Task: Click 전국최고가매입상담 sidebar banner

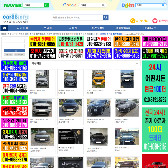Action: tap(15, 77)
